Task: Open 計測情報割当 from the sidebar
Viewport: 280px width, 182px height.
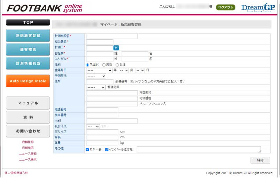Action: pos(28,63)
